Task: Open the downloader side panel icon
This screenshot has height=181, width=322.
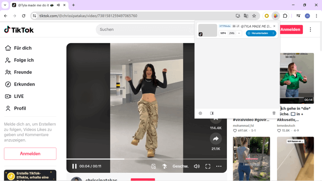Action: point(212,113)
